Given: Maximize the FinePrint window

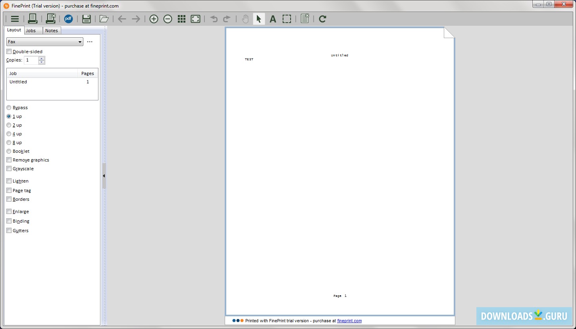Looking at the screenshot, I should [x=549, y=4].
